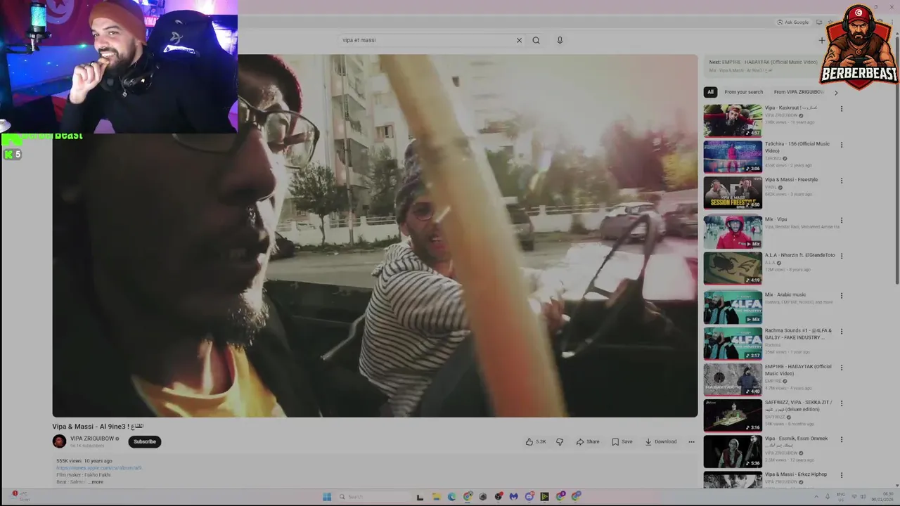Open options for EMP1RE - HABAYTAK video
This screenshot has width=900, height=506.
tap(841, 368)
